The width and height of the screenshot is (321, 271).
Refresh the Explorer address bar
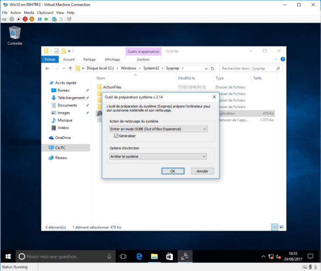tap(212, 68)
